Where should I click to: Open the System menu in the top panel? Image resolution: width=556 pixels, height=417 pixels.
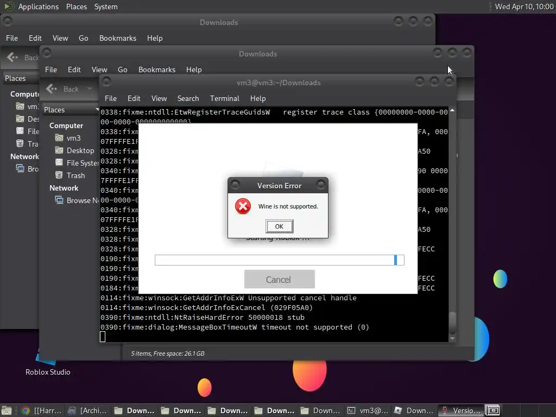pyautogui.click(x=106, y=7)
